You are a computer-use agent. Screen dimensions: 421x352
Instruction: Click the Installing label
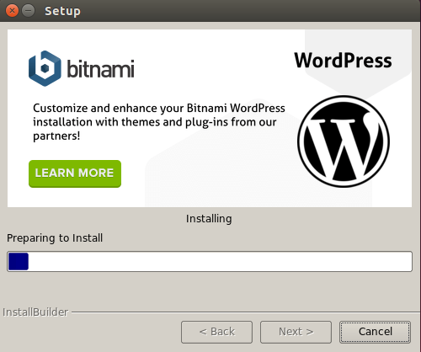(209, 219)
